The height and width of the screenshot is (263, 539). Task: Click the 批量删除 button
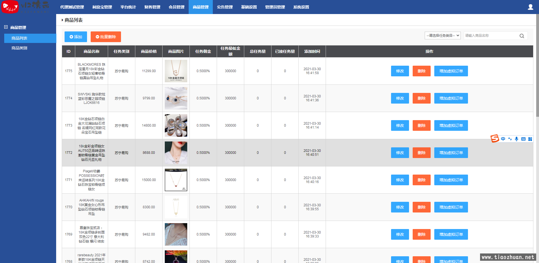click(x=106, y=37)
